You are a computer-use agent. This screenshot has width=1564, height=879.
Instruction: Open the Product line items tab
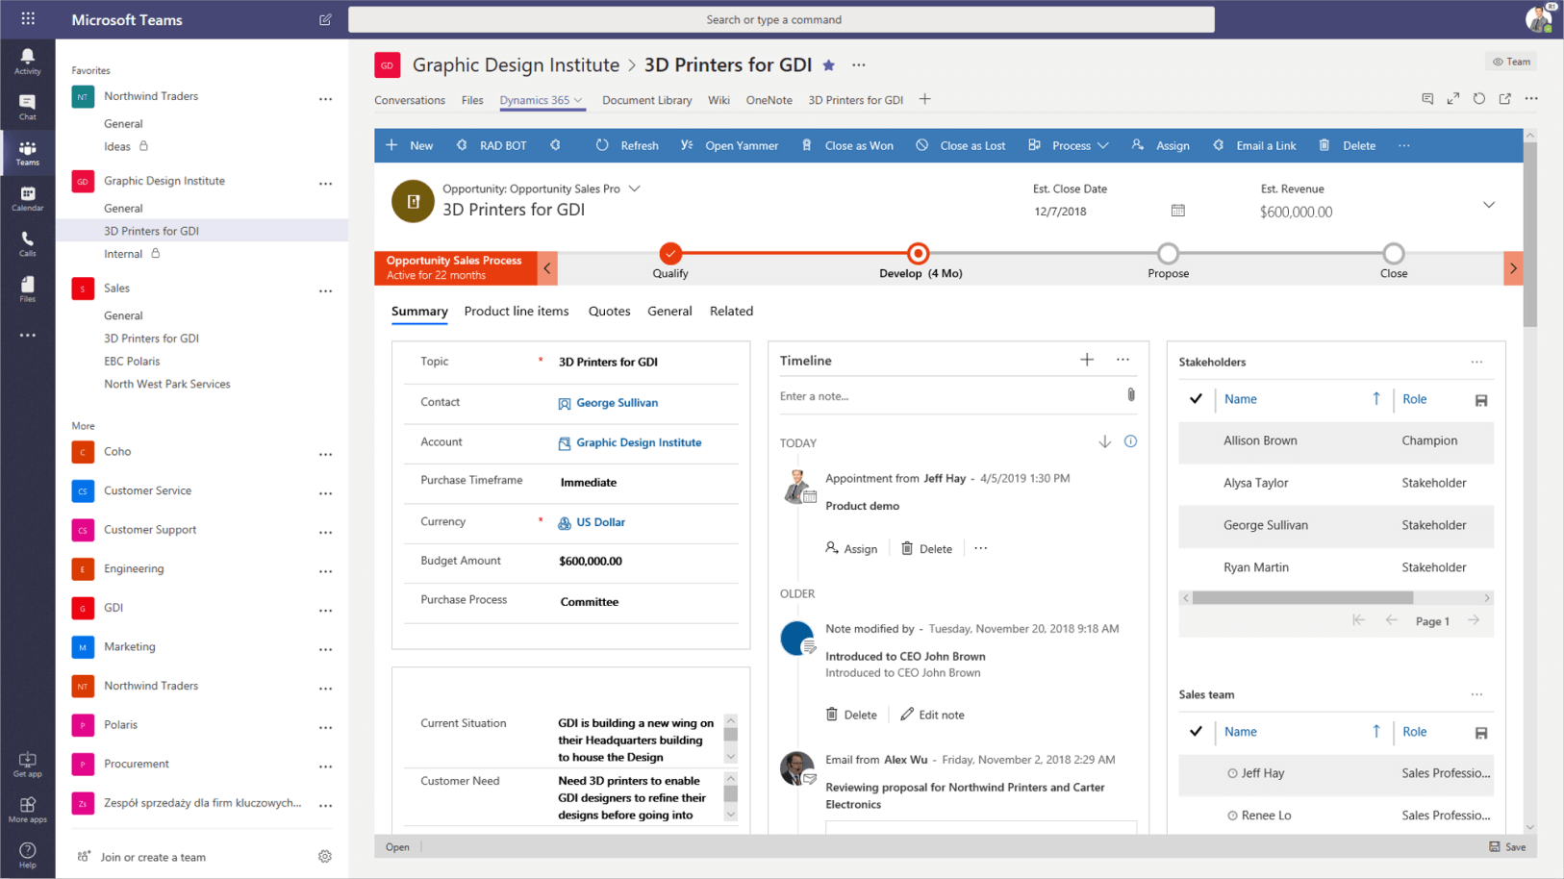pyautogui.click(x=517, y=311)
